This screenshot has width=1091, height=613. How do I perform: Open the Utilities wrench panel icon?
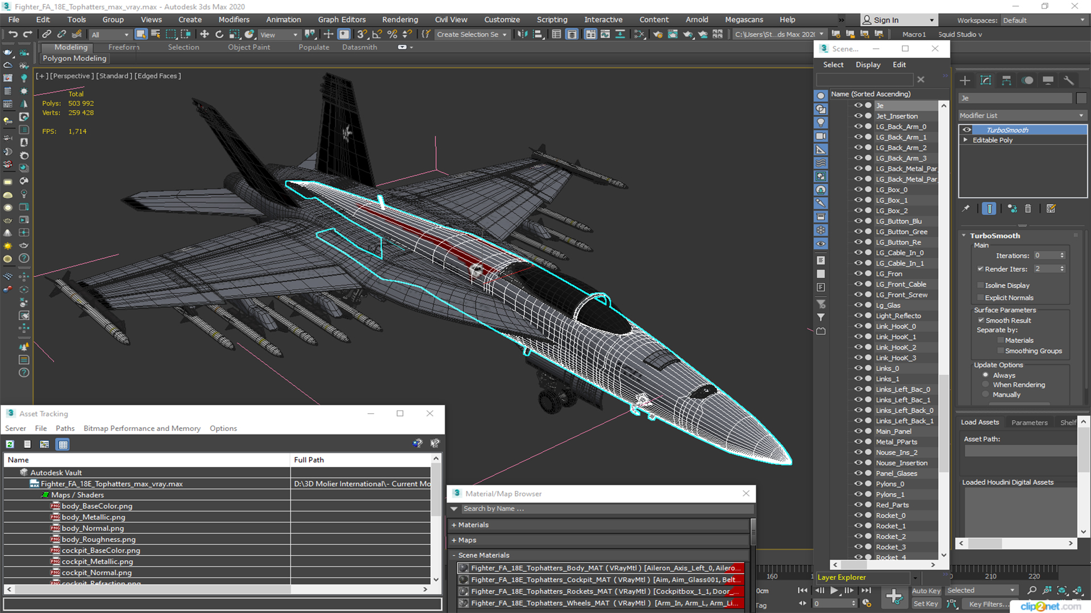point(1069,81)
